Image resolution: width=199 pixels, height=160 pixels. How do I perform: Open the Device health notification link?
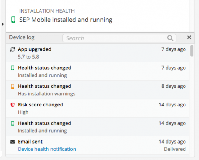pyautogui.click(x=47, y=149)
